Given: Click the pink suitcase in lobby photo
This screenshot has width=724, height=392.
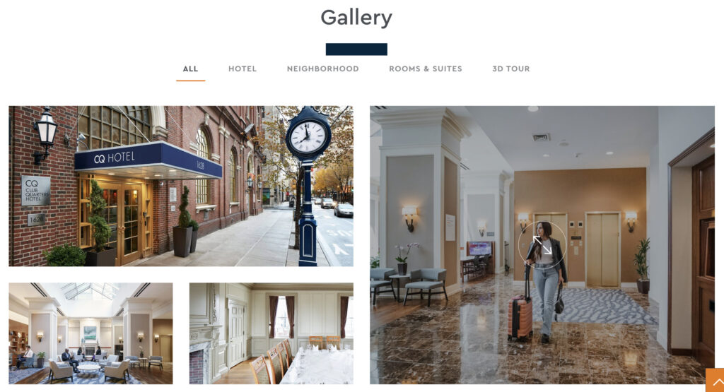Looking at the screenshot, I should 520,317.
